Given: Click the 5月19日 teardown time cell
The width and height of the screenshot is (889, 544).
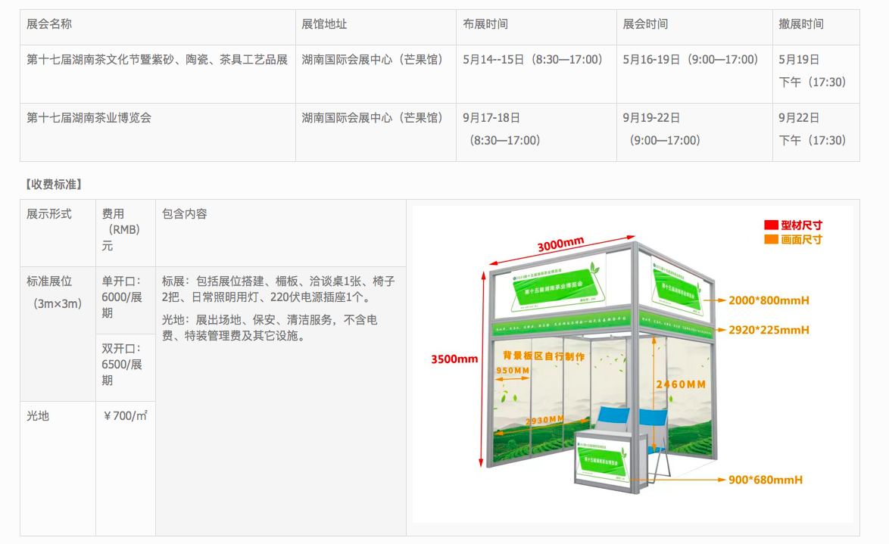Looking at the screenshot, I should pos(816,73).
